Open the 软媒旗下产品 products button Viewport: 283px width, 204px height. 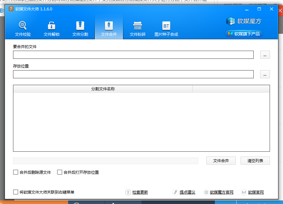(244, 34)
